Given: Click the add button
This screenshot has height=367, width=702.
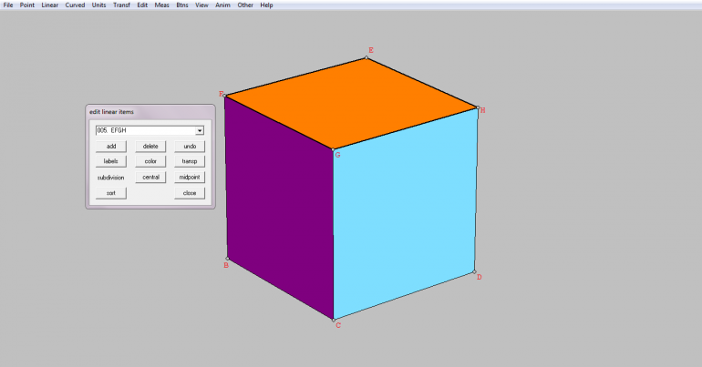Looking at the screenshot, I should [111, 147].
